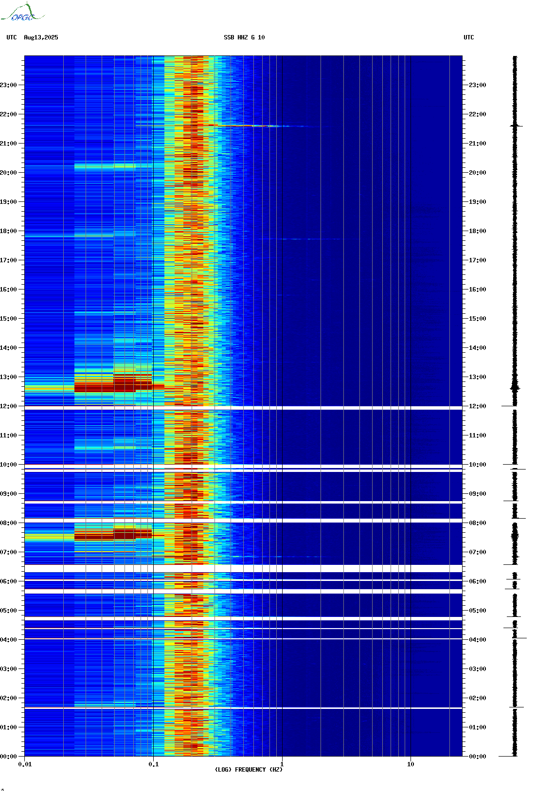Click 13:00 on the left time axis
Viewport: 536px width, 795px height.
pyautogui.click(x=8, y=377)
